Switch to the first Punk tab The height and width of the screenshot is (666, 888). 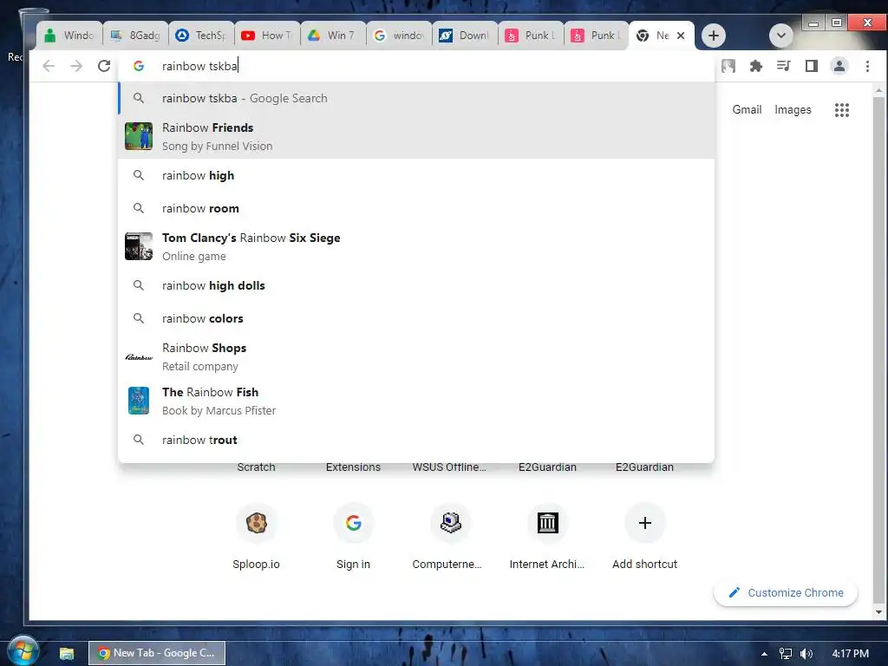pyautogui.click(x=531, y=36)
